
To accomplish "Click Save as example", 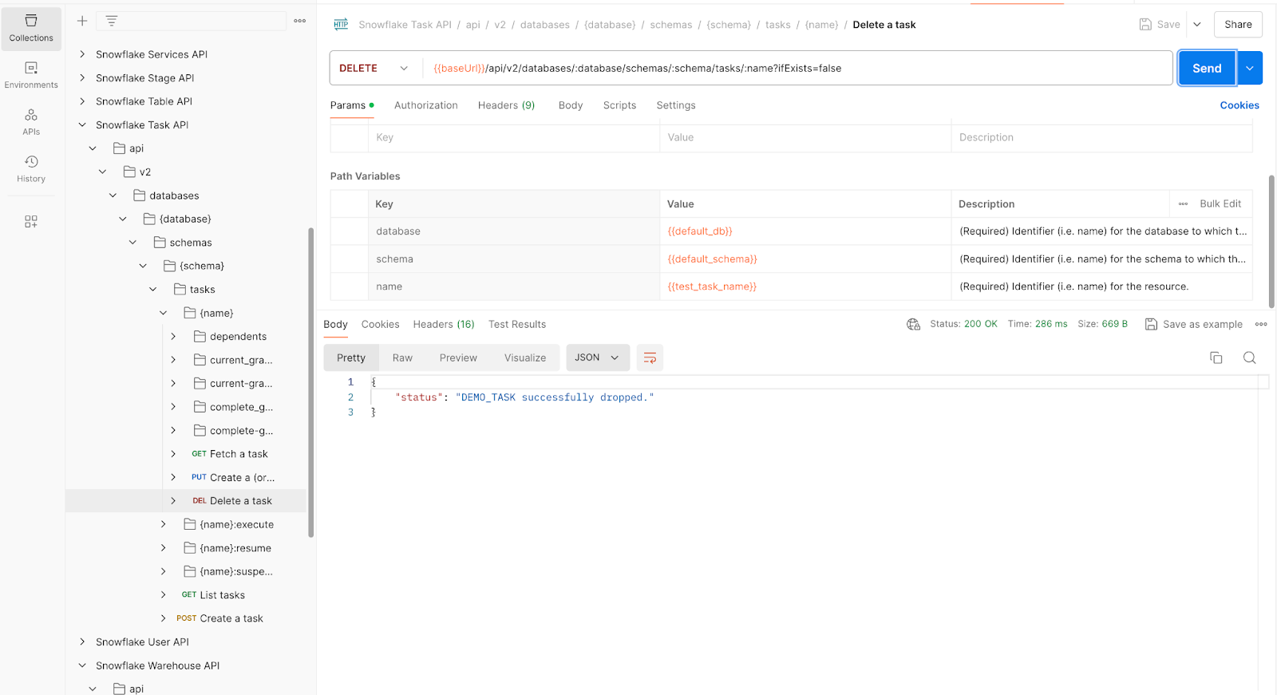I will [x=1194, y=324].
